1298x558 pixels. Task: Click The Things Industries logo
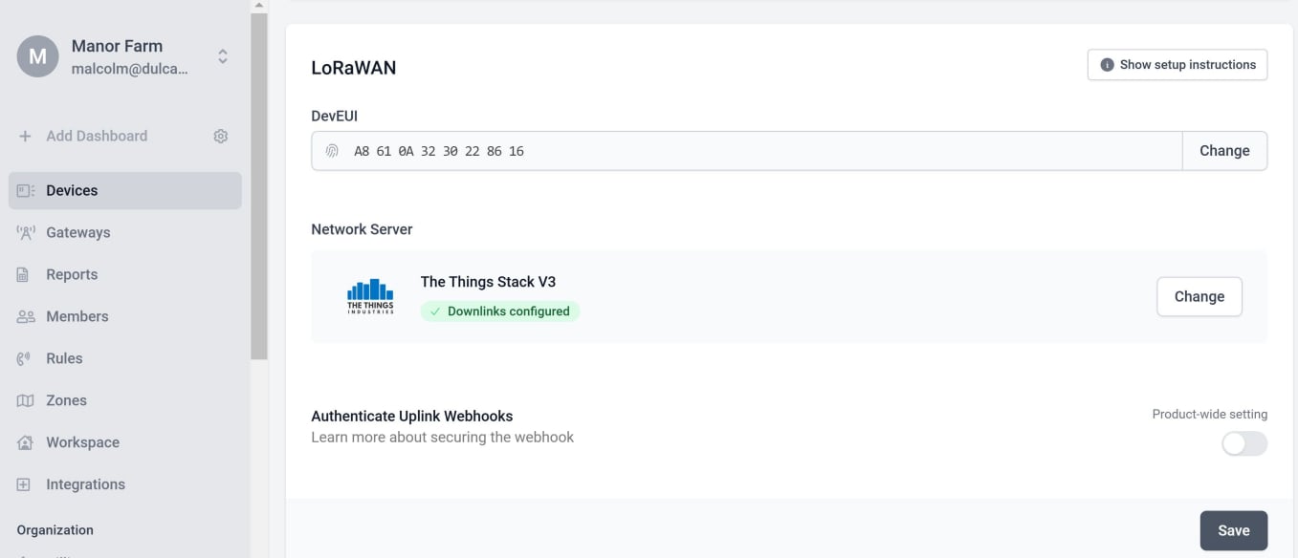pos(370,295)
